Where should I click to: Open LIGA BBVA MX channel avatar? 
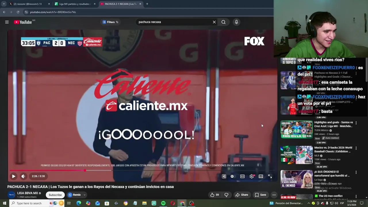(11, 195)
